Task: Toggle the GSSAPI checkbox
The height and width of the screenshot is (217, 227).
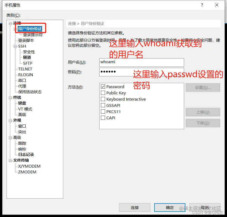Action: [x=103, y=105]
